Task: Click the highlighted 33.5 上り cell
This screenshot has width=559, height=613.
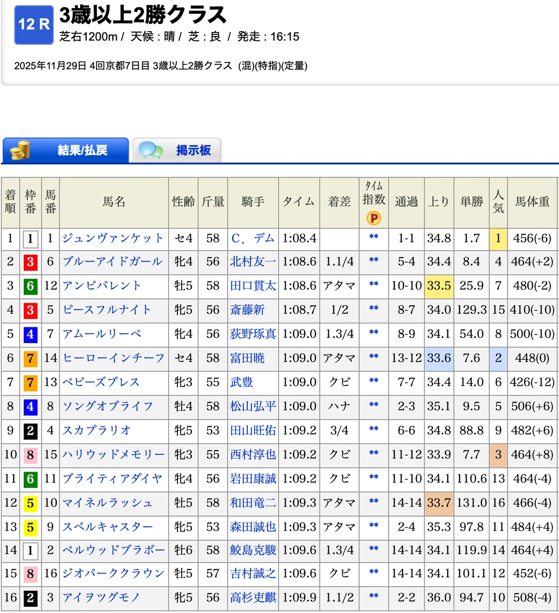Action: (439, 286)
